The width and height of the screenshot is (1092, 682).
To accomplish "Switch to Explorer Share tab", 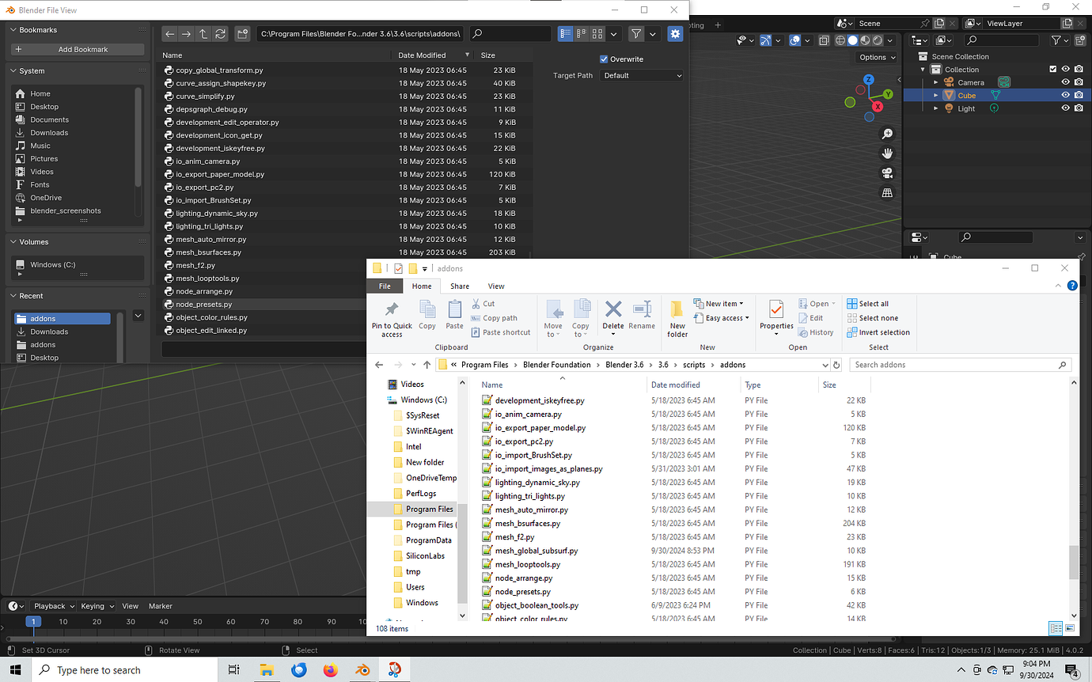I will pos(460,286).
